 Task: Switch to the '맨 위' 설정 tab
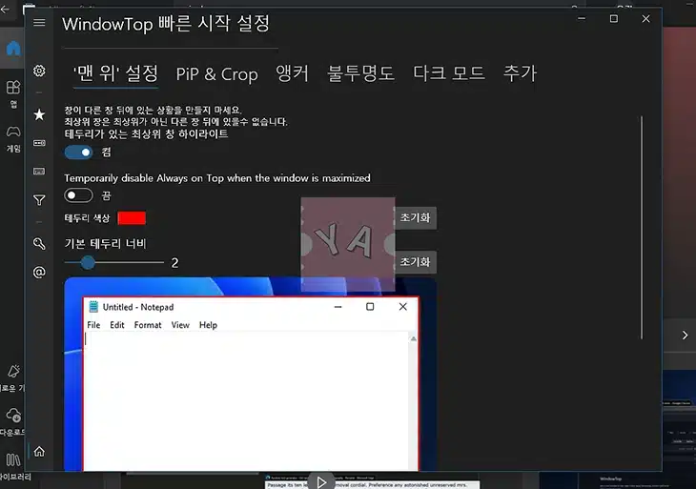pos(115,73)
